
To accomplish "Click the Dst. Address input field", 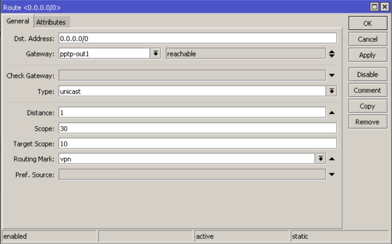I will click(x=197, y=38).
